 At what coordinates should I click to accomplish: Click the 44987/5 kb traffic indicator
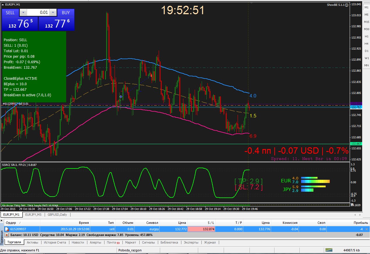pos(351,250)
